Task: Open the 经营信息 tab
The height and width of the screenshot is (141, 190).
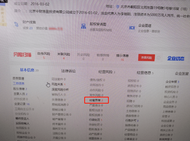Action: click(144, 73)
